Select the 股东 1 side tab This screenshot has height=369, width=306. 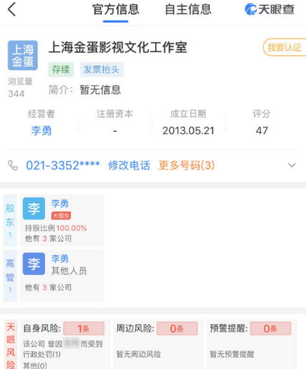tap(10, 220)
